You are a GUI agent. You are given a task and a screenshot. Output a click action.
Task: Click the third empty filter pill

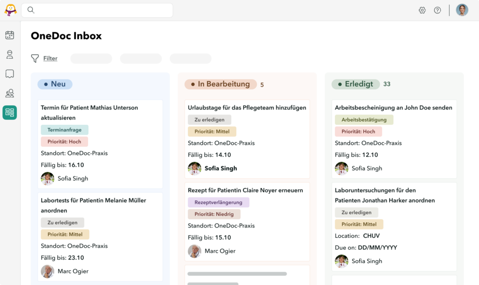[x=191, y=58]
